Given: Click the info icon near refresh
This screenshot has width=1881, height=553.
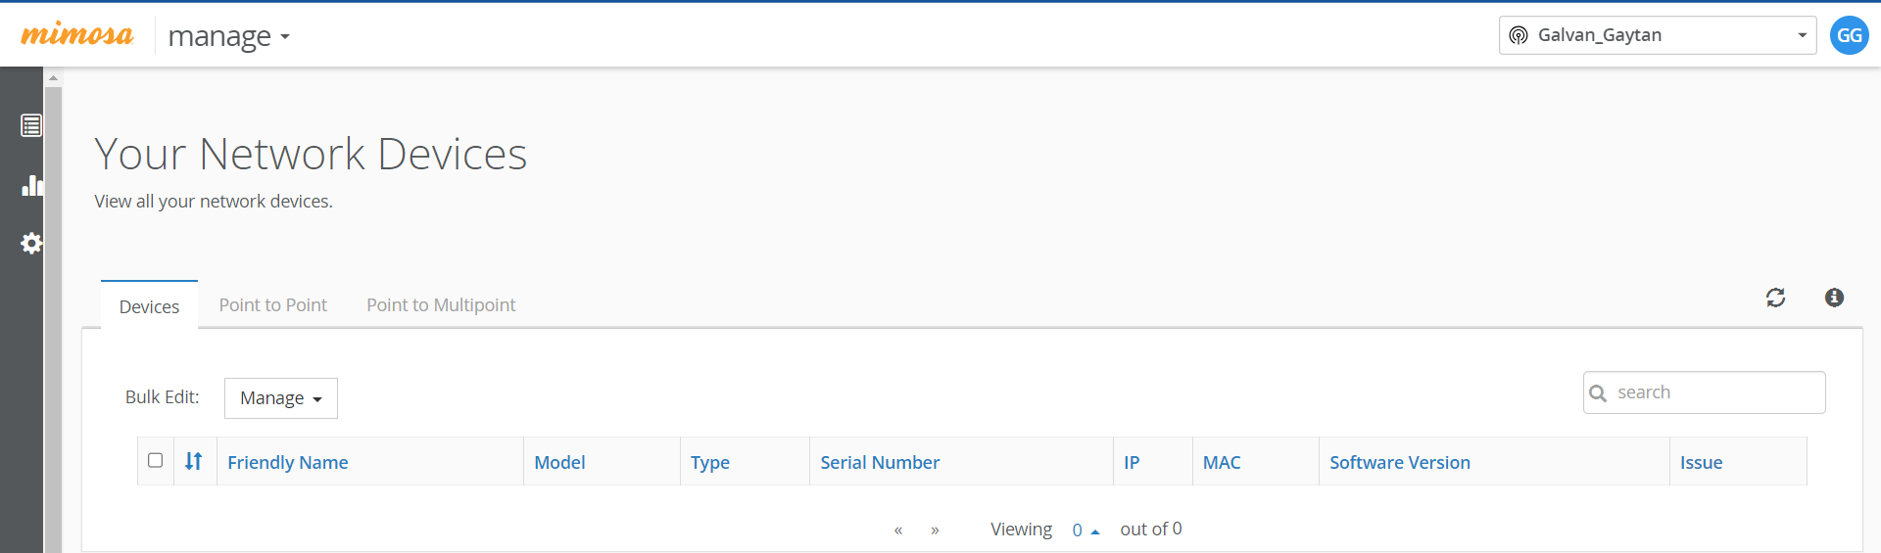Looking at the screenshot, I should click(1834, 298).
